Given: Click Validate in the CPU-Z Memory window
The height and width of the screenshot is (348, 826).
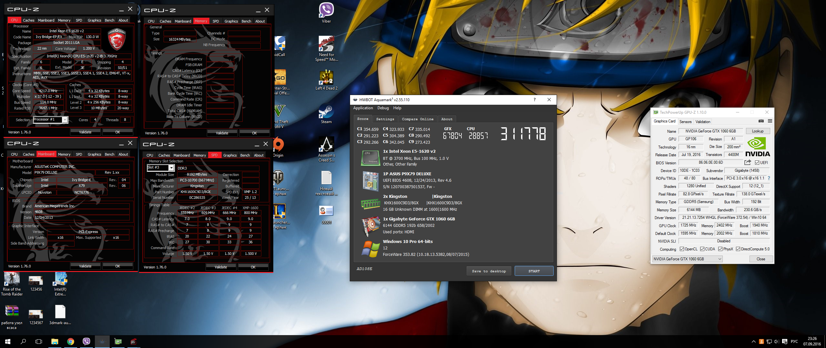Looking at the screenshot, I should [x=222, y=133].
